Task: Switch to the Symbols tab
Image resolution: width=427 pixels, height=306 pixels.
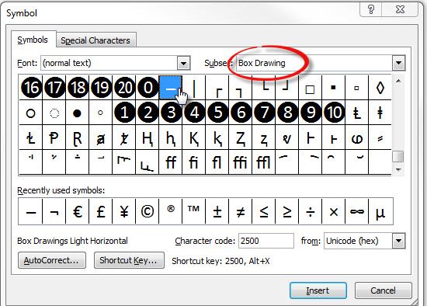Action: [33, 40]
